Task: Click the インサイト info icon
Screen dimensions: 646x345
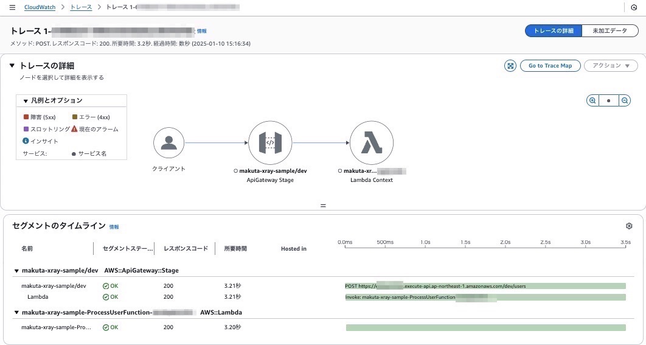Action: pos(26,141)
